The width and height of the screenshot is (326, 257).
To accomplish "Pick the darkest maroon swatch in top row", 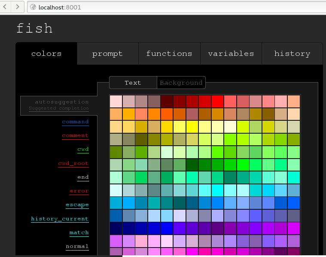I will click(x=167, y=101).
